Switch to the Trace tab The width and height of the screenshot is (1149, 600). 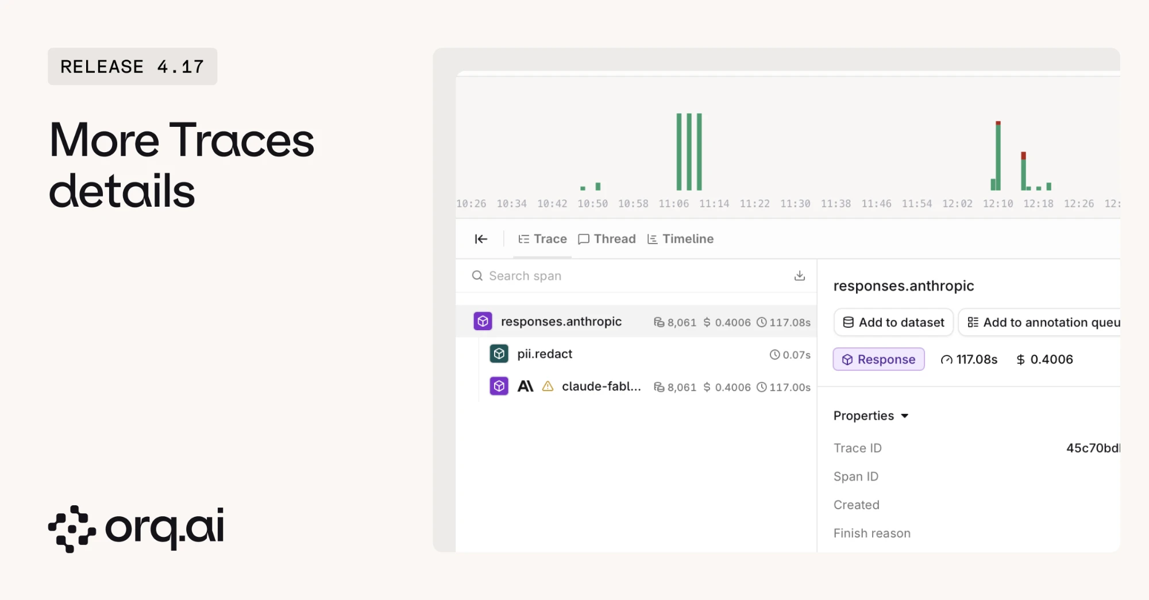pyautogui.click(x=542, y=239)
